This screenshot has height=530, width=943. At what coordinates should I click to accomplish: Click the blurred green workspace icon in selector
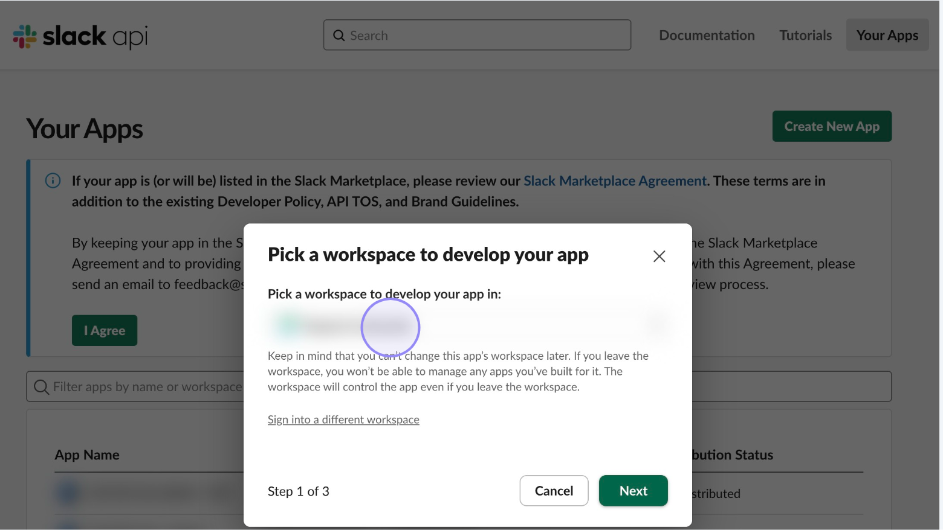289,326
